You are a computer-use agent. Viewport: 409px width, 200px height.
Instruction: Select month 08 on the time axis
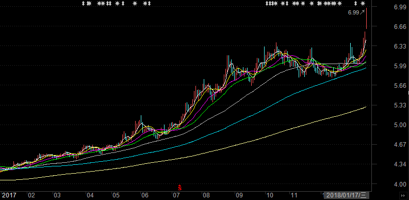coord(206,195)
